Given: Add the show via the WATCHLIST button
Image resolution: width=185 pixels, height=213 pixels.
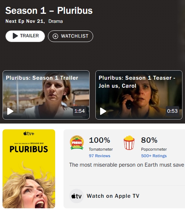Looking at the screenshot, I should [x=70, y=36].
